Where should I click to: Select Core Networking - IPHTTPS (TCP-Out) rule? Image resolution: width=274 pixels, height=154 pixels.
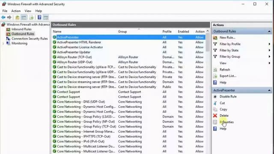coord(129,136)
